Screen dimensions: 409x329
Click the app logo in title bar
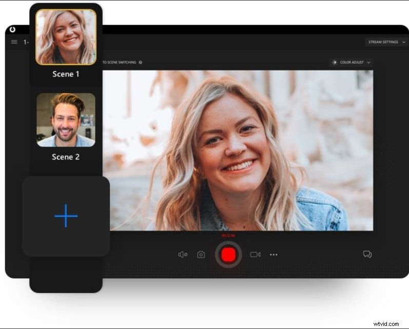pyautogui.click(x=12, y=29)
